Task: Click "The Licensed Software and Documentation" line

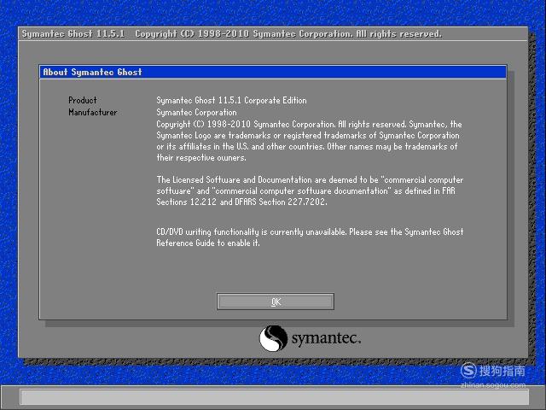Action: [x=310, y=180]
